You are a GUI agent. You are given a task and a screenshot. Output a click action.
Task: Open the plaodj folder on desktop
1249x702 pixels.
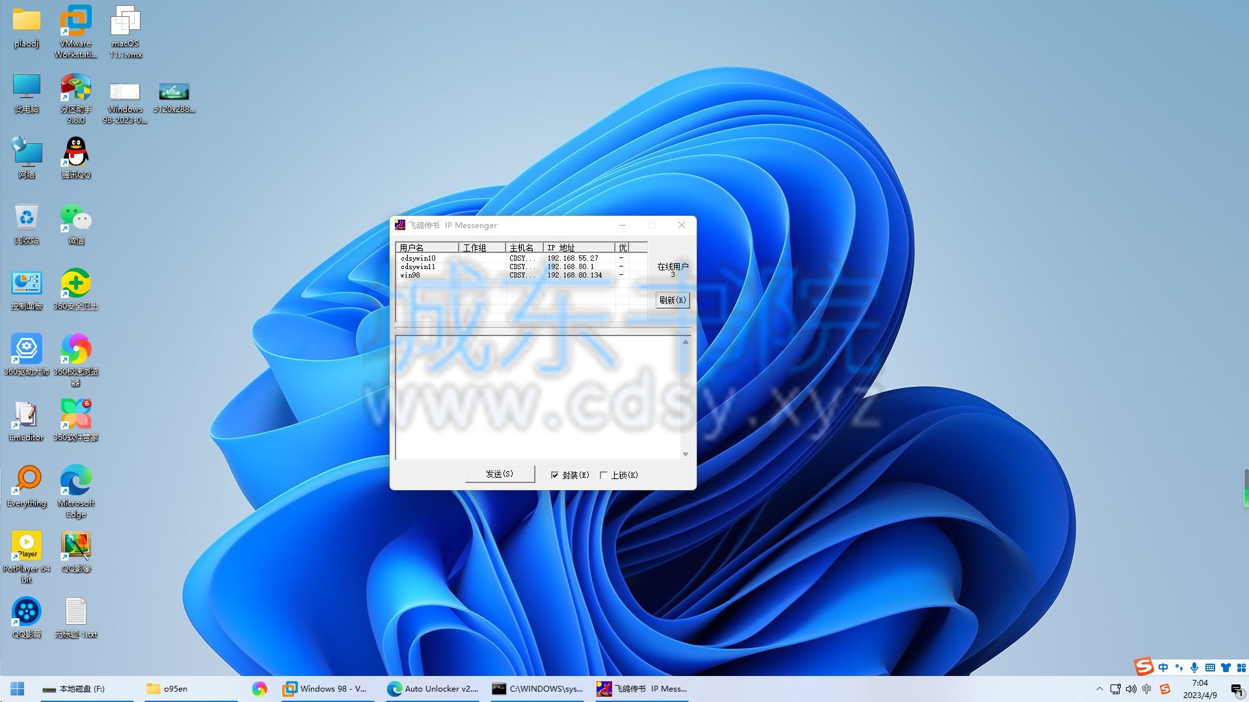[27, 27]
